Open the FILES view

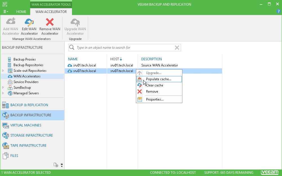(x=32, y=156)
